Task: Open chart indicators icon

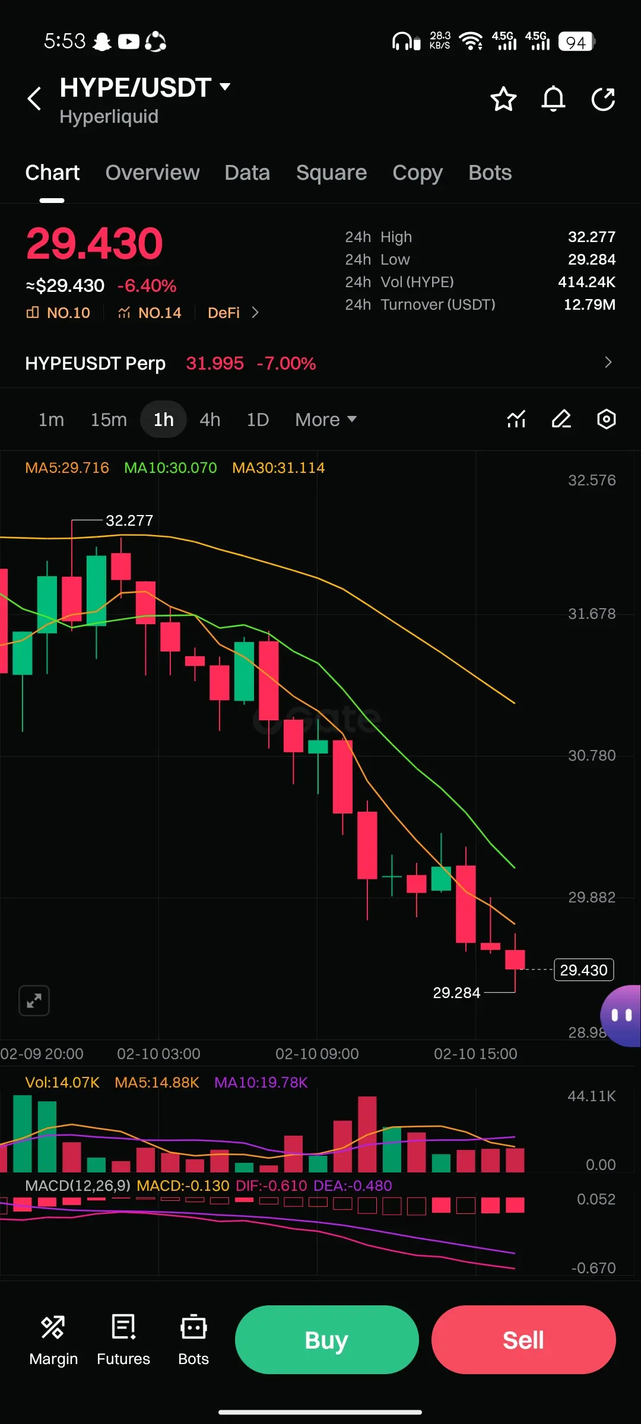Action: pos(516,419)
